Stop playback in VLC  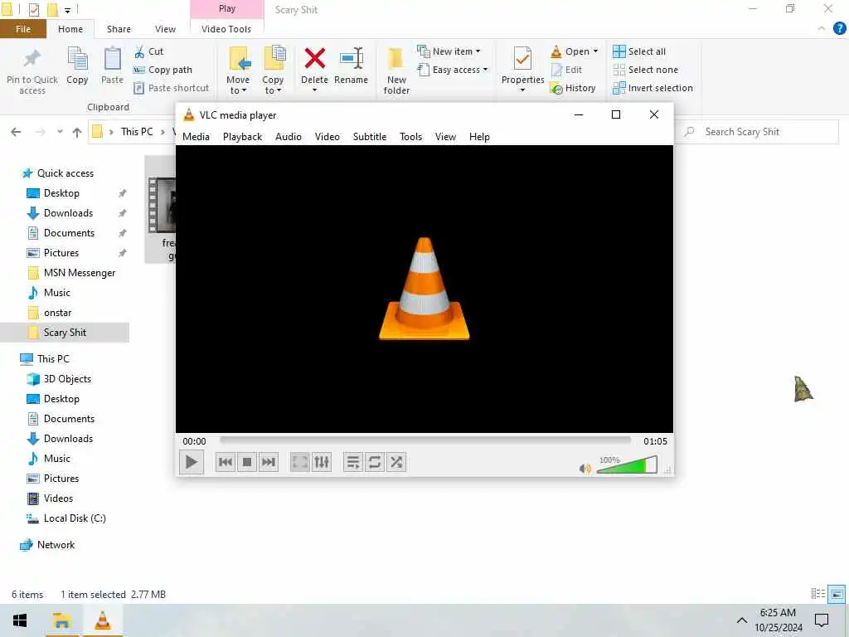pos(247,462)
